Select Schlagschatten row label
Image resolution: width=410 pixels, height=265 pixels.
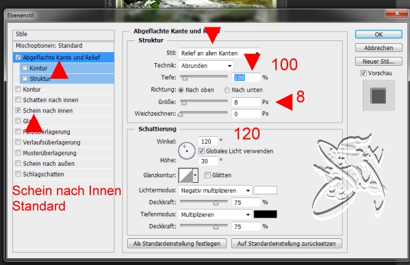click(43, 174)
